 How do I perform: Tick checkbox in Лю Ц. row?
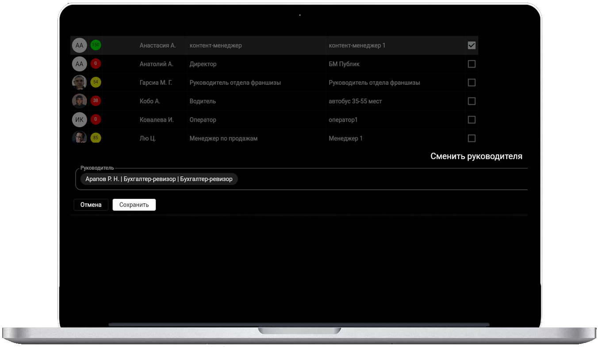point(471,138)
